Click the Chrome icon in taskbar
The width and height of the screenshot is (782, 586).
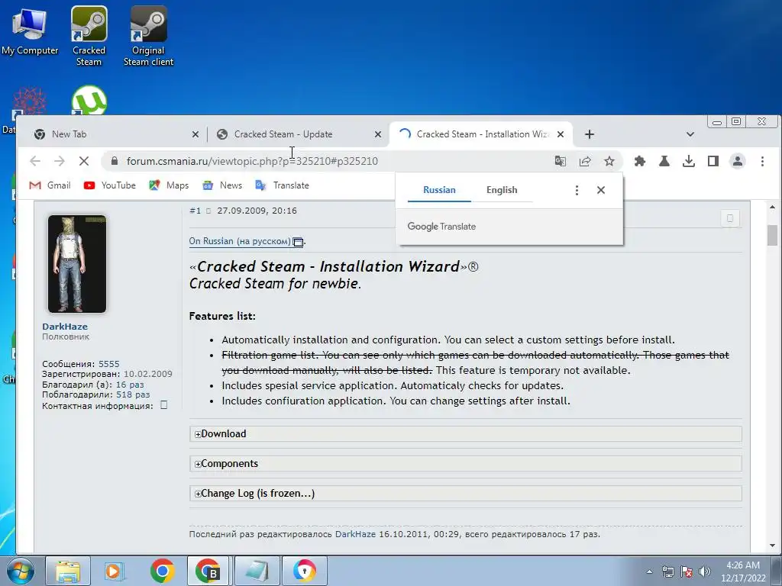[162, 571]
